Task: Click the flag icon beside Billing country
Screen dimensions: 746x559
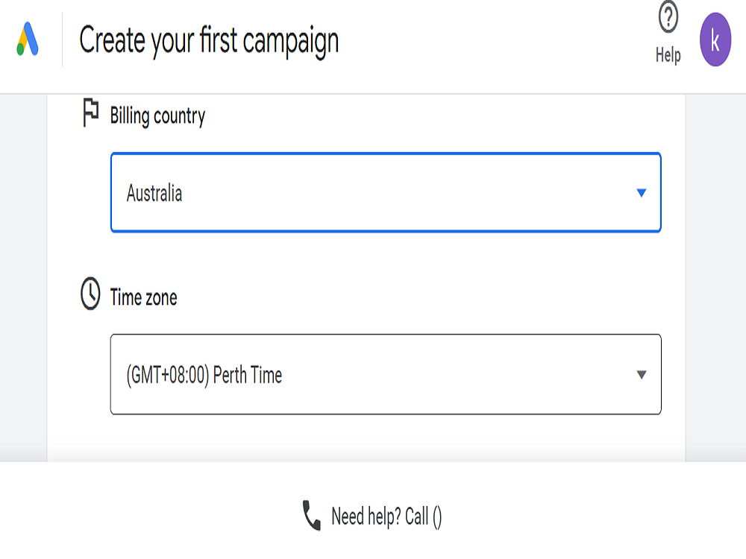Action: pos(90,113)
